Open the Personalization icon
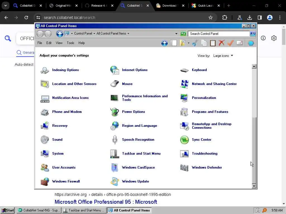This screenshot has width=286, height=214. (184, 98)
